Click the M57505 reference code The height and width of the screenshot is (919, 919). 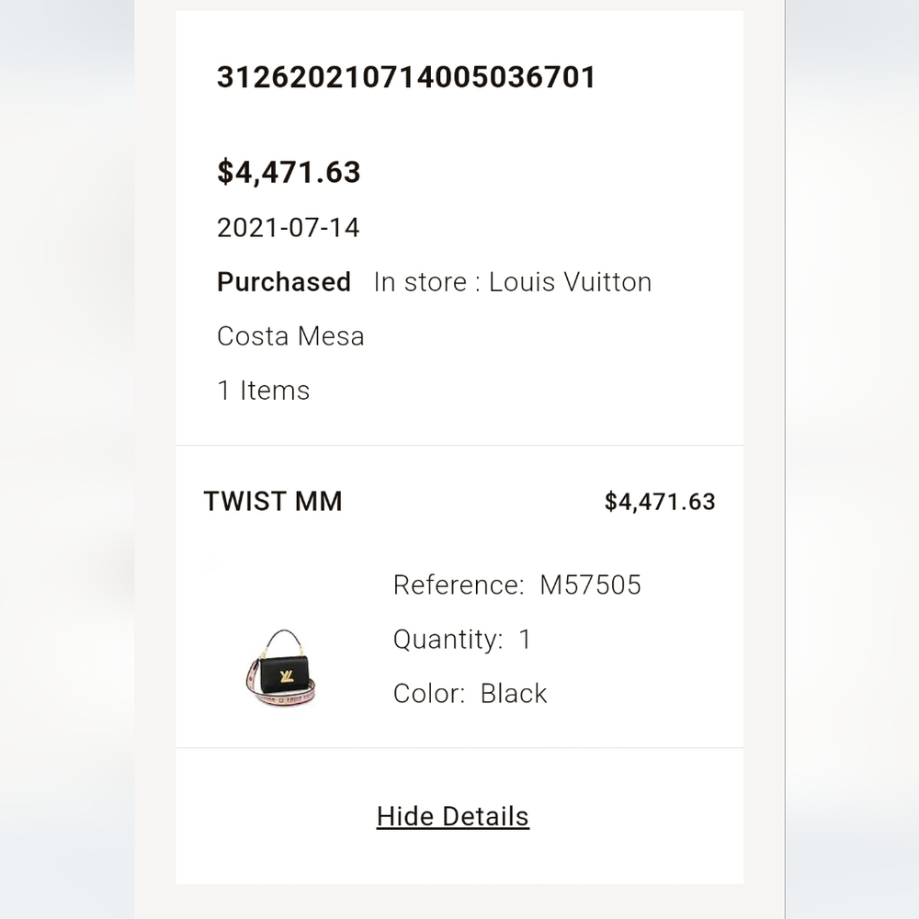[590, 584]
